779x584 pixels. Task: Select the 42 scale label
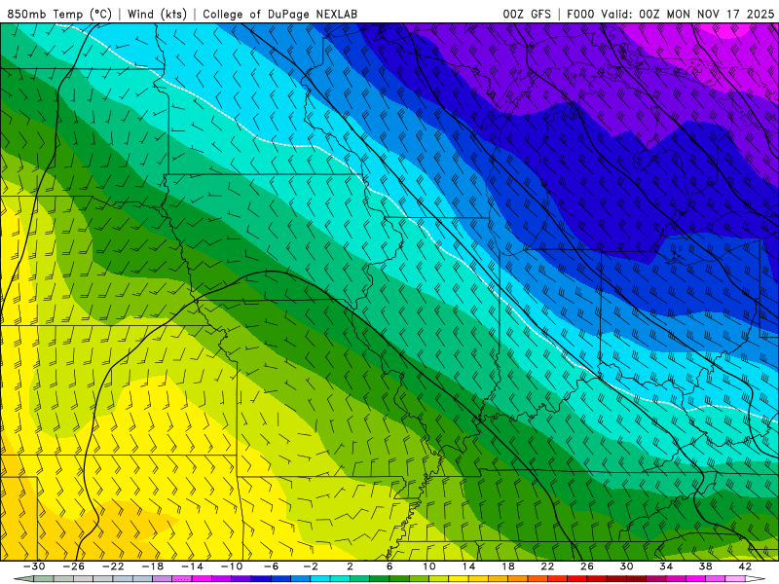point(745,566)
